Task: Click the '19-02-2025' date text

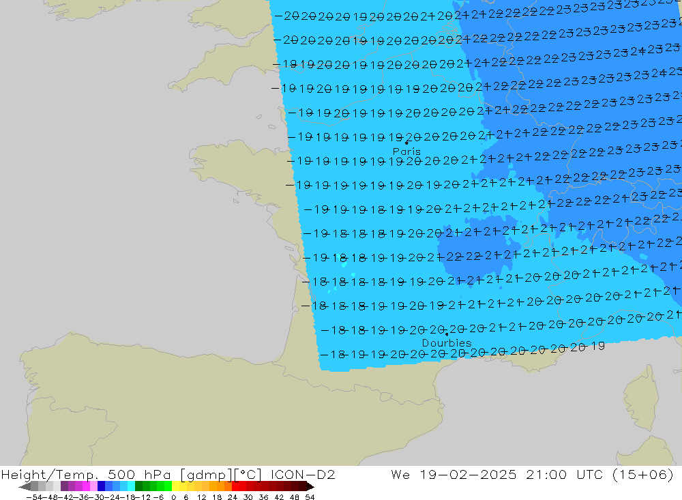Action: click(x=468, y=474)
